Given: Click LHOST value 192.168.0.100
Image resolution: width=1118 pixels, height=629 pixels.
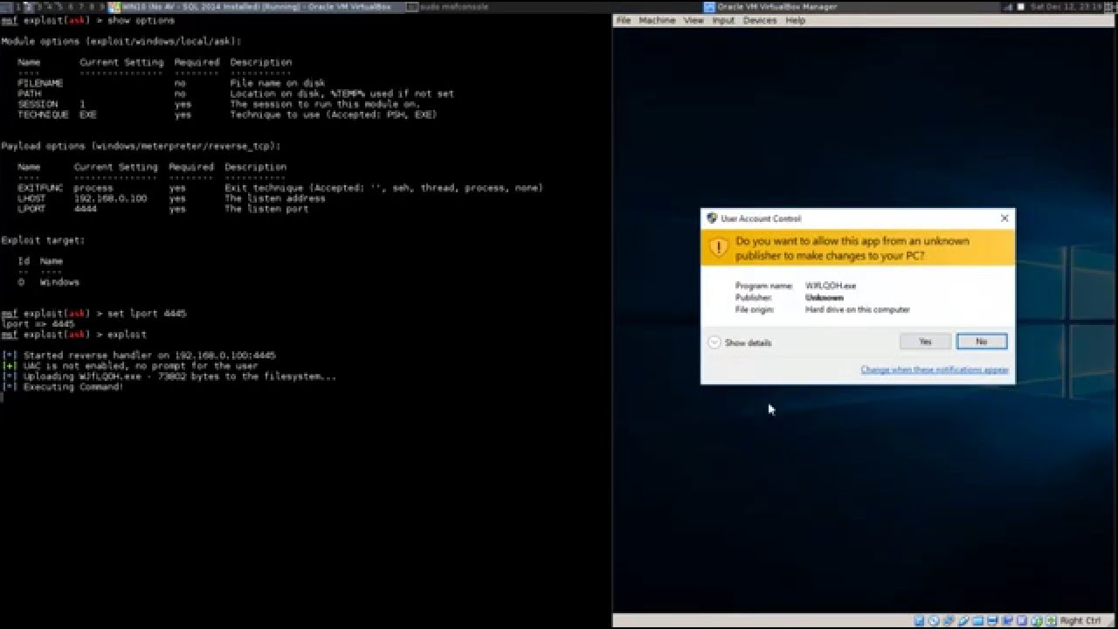Looking at the screenshot, I should tap(110, 198).
